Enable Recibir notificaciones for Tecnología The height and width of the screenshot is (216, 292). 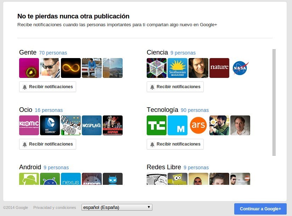[x=175, y=144]
